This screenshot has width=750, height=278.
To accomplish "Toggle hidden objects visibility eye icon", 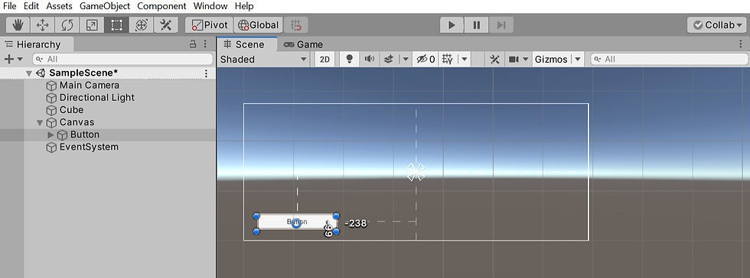I will pyautogui.click(x=426, y=60).
